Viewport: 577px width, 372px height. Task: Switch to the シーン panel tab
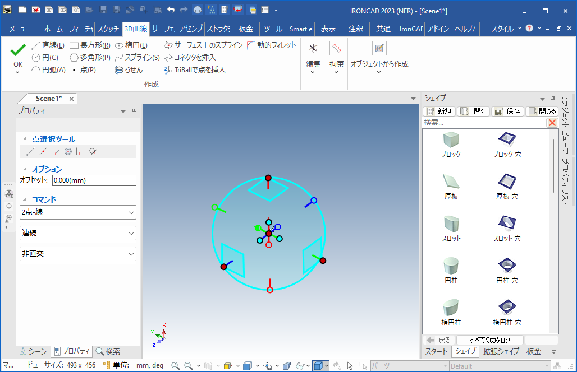[34, 351]
